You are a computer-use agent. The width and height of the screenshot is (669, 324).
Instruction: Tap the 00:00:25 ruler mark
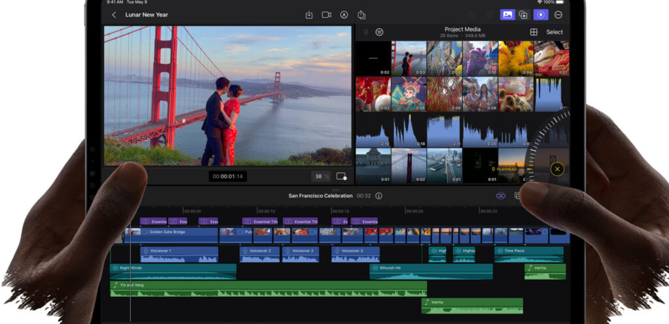(488, 211)
